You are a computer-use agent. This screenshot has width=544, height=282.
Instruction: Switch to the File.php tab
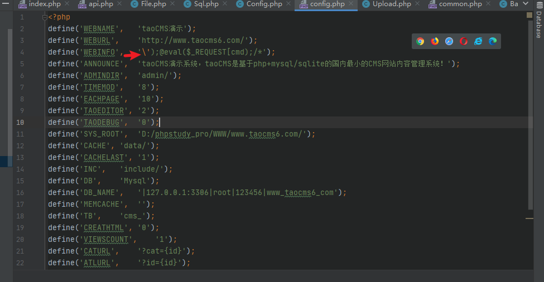153,4
